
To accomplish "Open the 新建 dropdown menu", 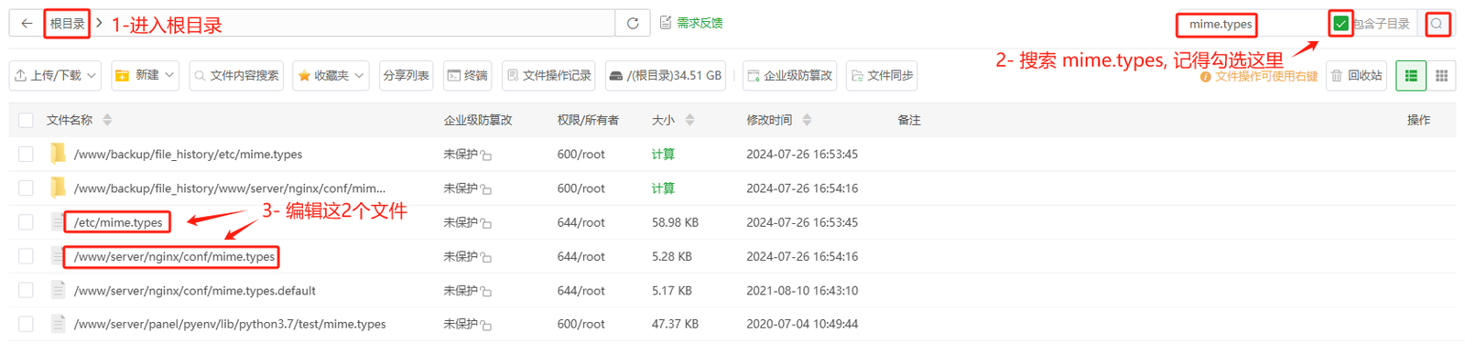I will (x=145, y=76).
